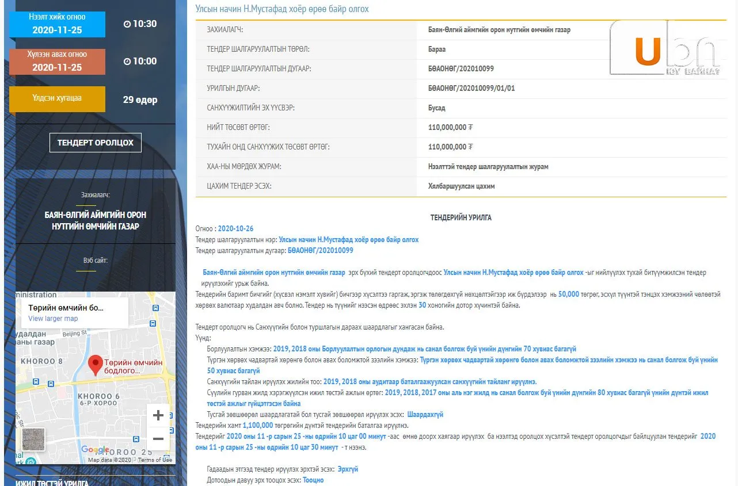
Task: Click the map place card title 'Төрийн өмчийн бо...'
Action: coord(66,308)
